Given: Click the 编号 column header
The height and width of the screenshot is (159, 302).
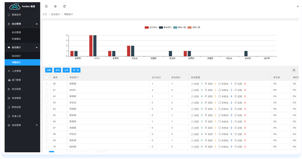Looking at the screenshot, I should pos(55,77).
